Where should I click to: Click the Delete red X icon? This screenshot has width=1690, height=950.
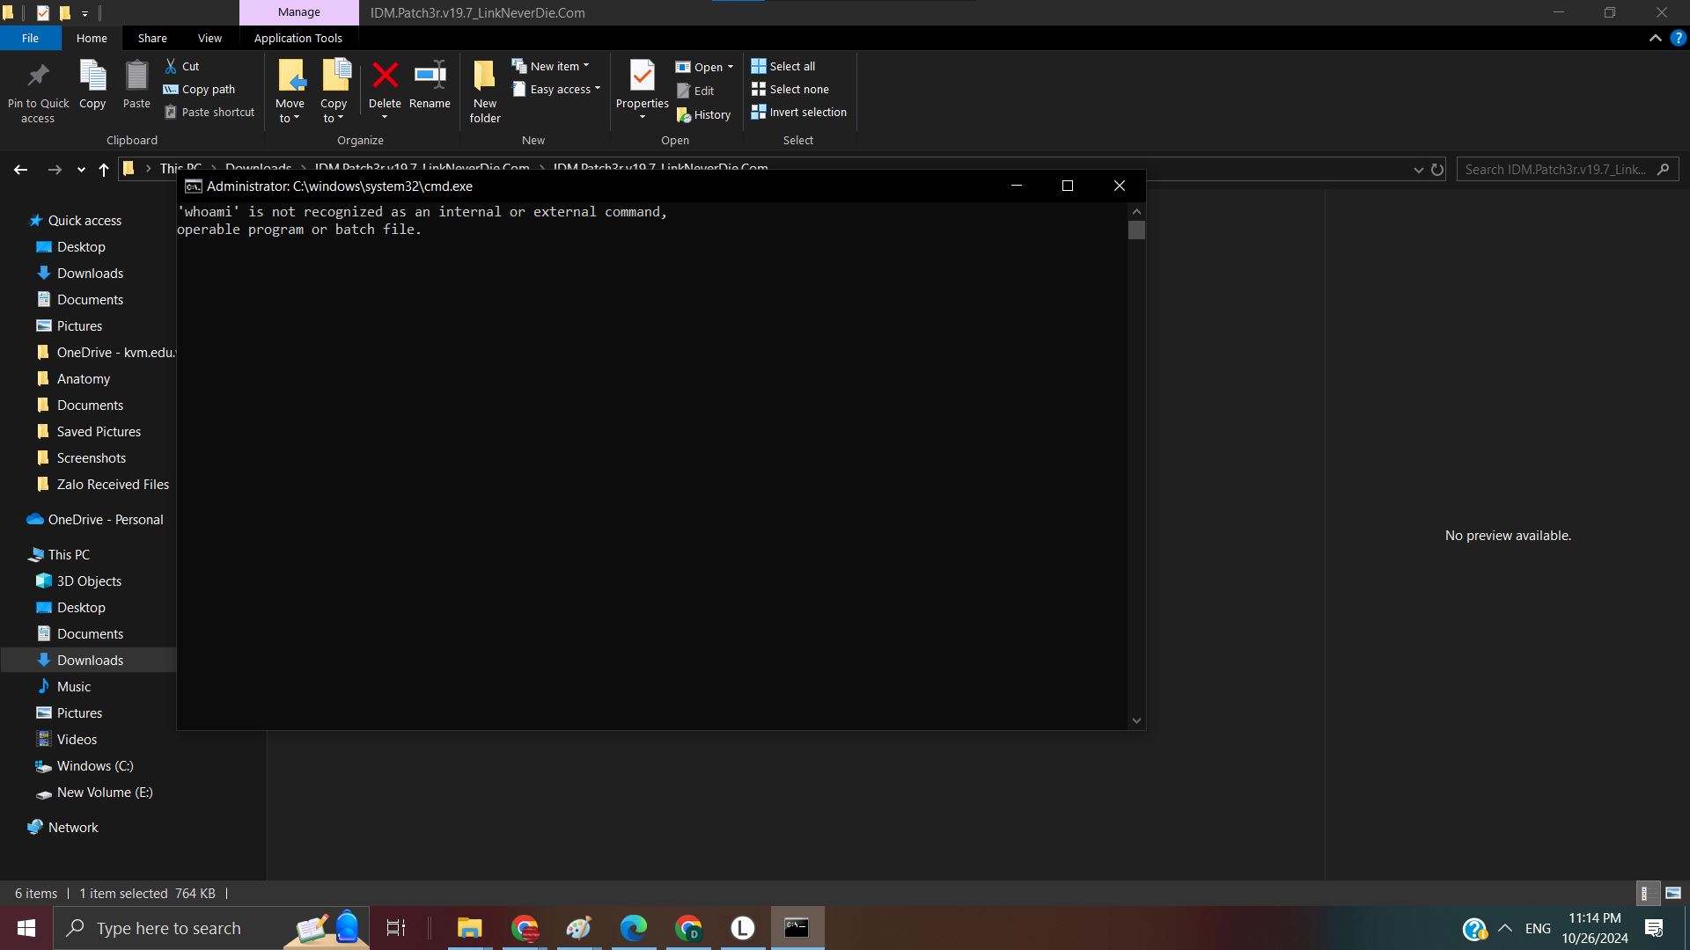pyautogui.click(x=385, y=76)
